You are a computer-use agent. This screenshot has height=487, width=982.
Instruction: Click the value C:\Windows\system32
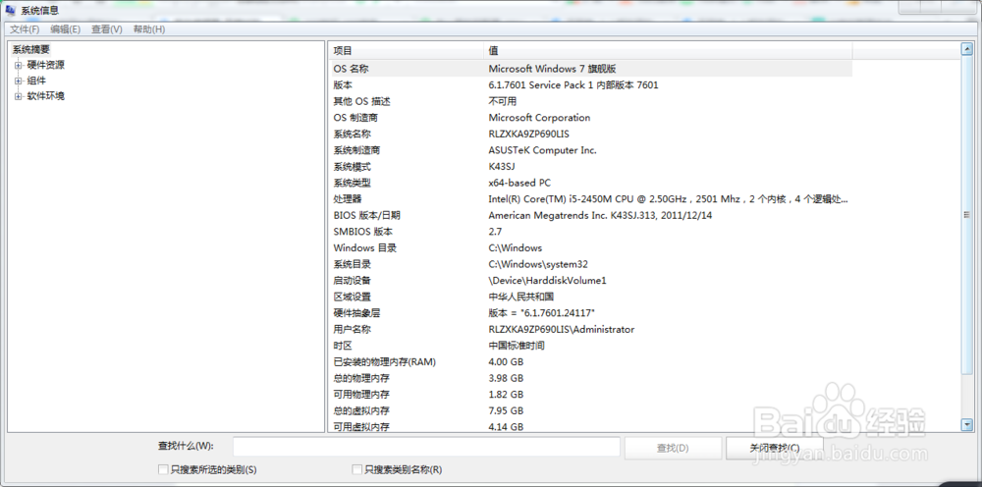(x=538, y=264)
